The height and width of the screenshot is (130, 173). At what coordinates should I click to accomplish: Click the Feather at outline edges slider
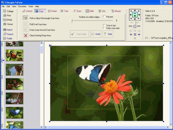point(92,20)
